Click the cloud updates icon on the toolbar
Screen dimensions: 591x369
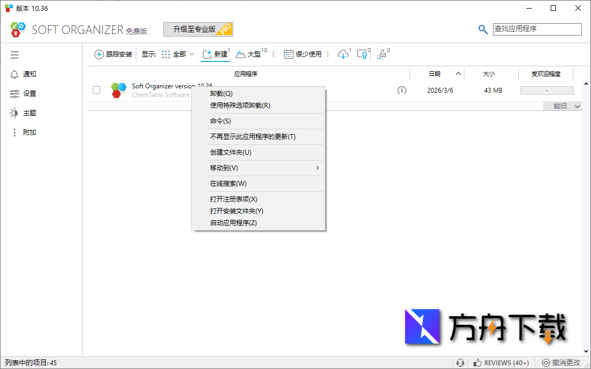click(x=343, y=54)
